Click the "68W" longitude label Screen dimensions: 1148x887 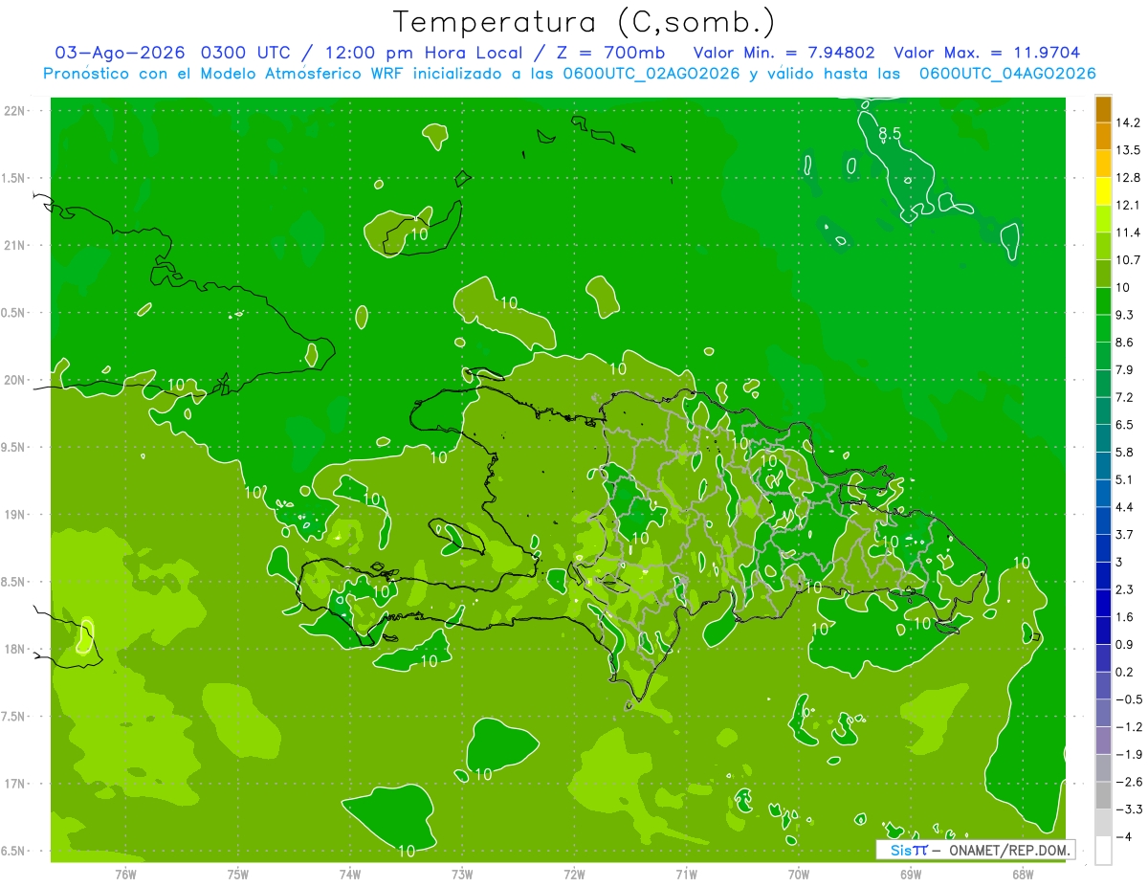pyautogui.click(x=1022, y=874)
